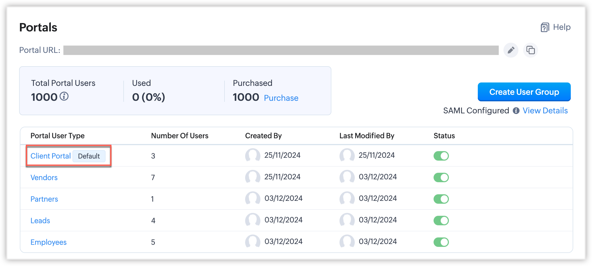This screenshot has width=592, height=266.
Task: Open the Help icon at top right
Action: pos(545,27)
